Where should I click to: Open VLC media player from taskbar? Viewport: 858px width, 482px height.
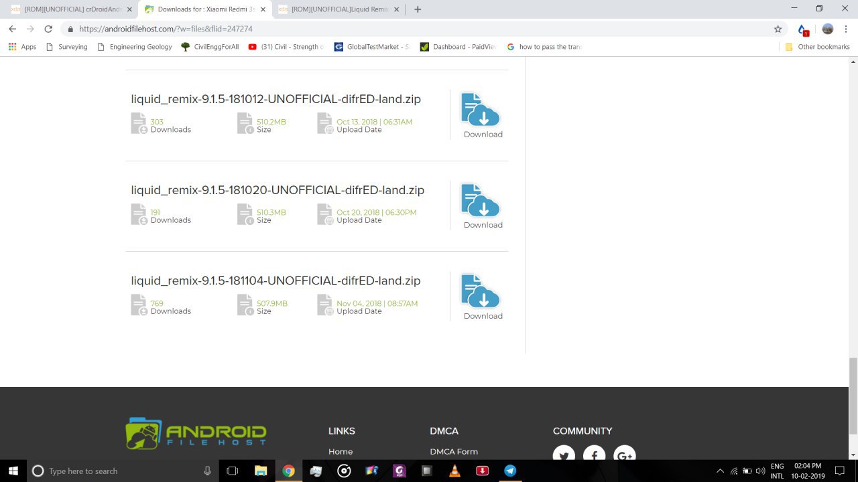(x=454, y=471)
